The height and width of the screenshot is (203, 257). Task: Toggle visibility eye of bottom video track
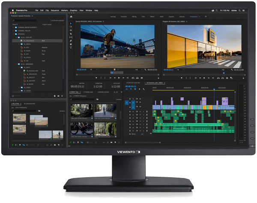click(x=140, y=107)
